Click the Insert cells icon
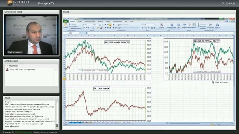239x134 pixels. 184,25
